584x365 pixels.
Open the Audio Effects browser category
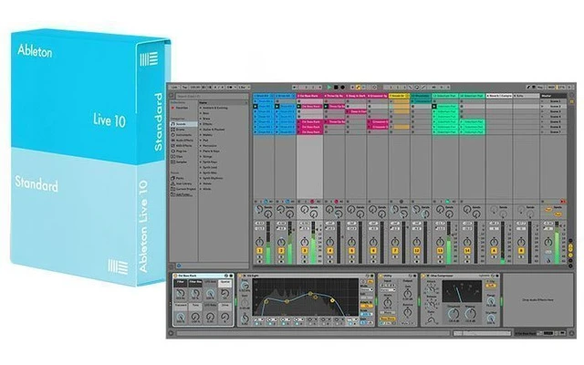pyautogui.click(x=183, y=141)
